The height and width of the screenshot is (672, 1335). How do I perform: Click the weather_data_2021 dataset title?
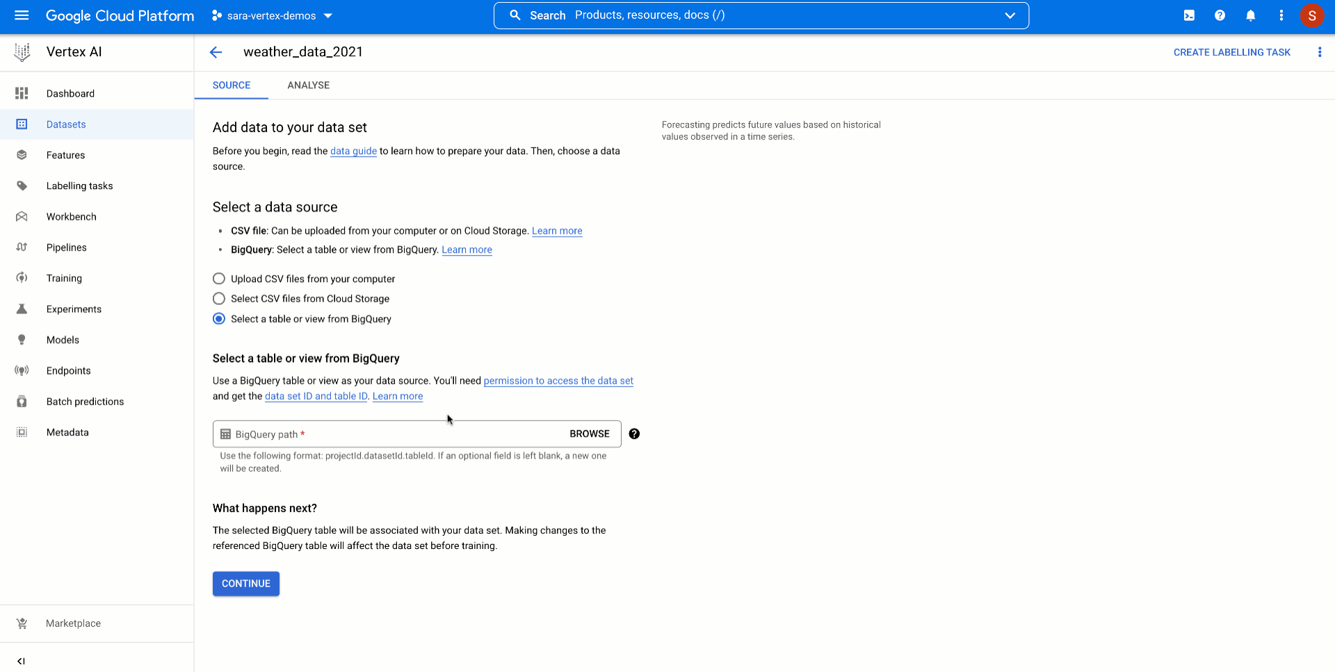pos(303,52)
